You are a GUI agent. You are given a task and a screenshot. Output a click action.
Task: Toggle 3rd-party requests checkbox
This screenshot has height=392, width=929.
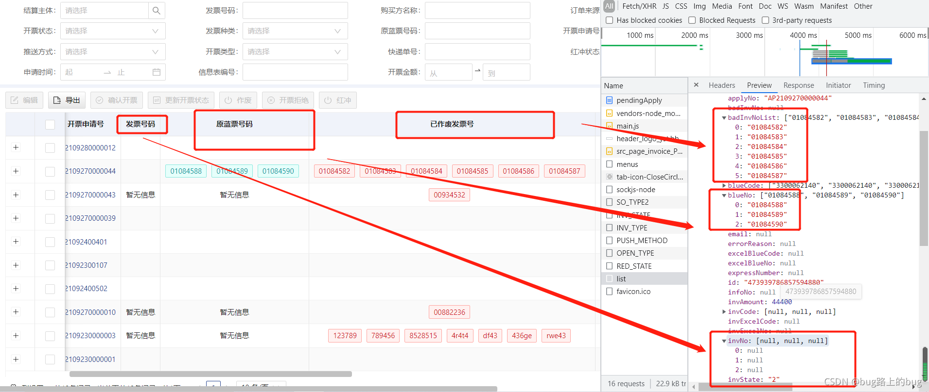[x=765, y=20]
